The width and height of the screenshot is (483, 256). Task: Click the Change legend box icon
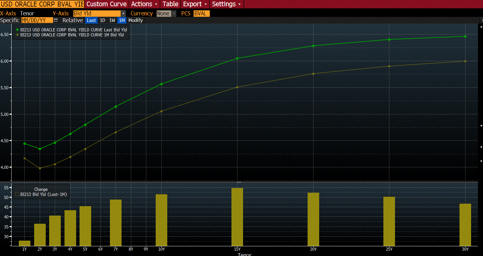tap(17, 194)
